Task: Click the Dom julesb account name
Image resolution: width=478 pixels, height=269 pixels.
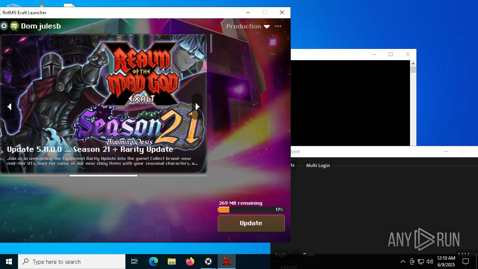Action: pyautogui.click(x=41, y=26)
